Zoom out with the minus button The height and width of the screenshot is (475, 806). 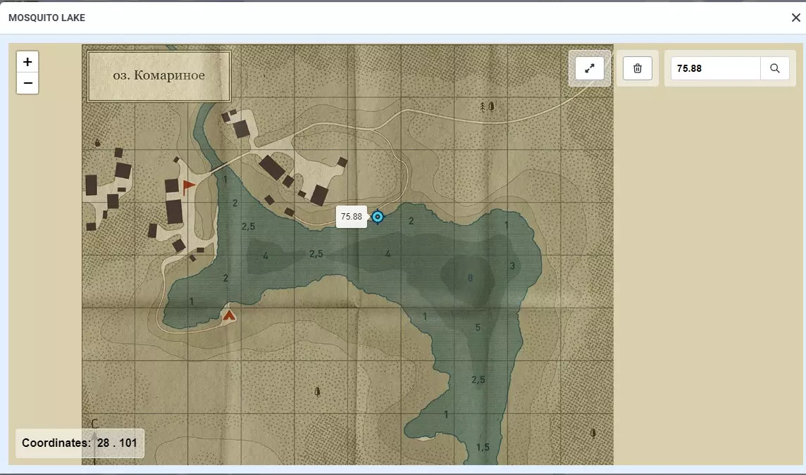point(27,83)
